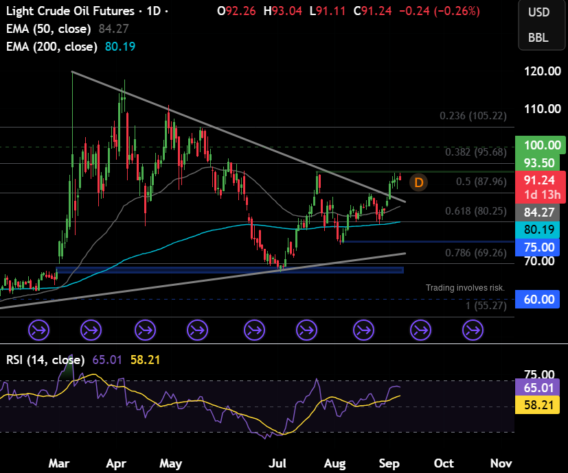
Task: Click the 110.00 price axis label
Action: click(543, 109)
